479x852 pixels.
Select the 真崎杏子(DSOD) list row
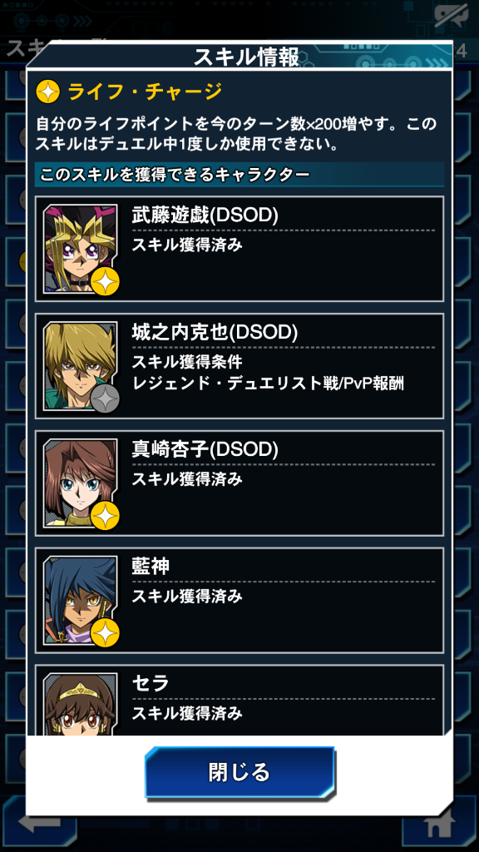239,483
